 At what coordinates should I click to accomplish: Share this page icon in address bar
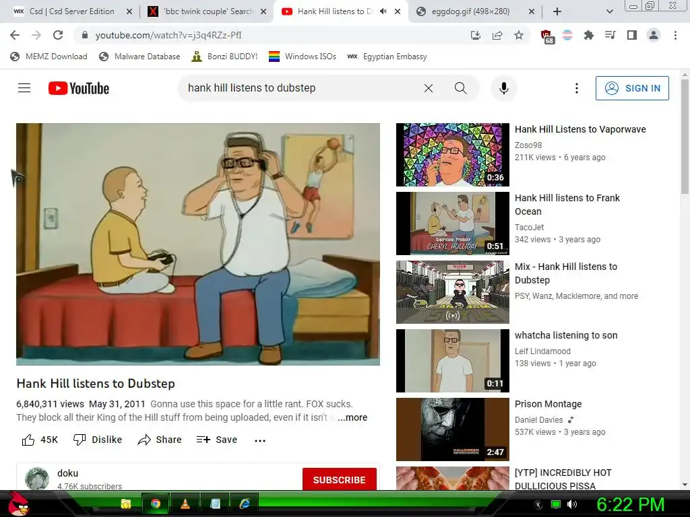tap(497, 35)
